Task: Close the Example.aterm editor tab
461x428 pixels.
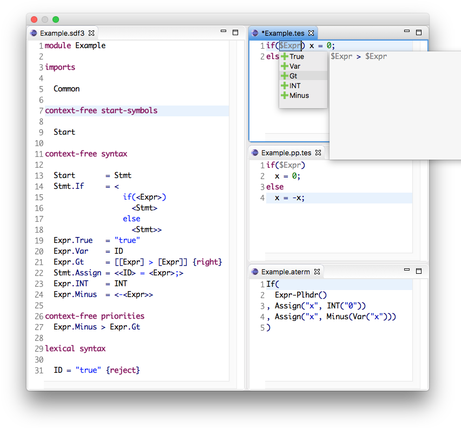Action: click(317, 272)
